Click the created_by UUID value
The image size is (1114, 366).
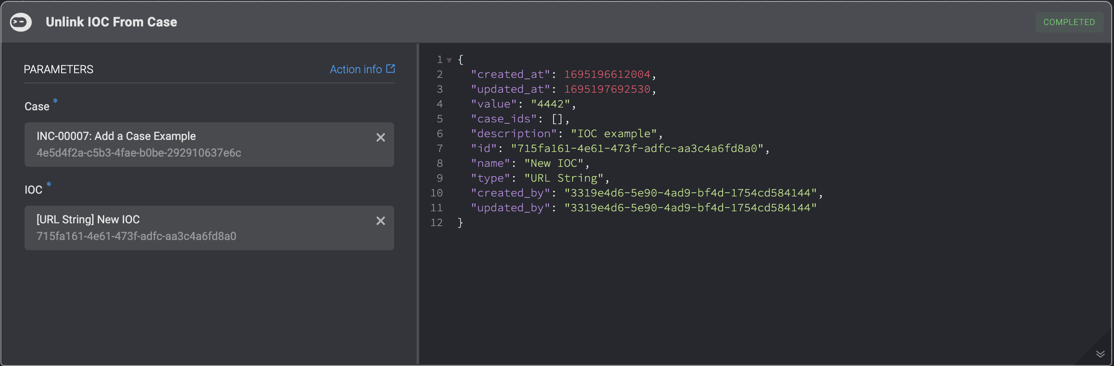click(x=691, y=193)
